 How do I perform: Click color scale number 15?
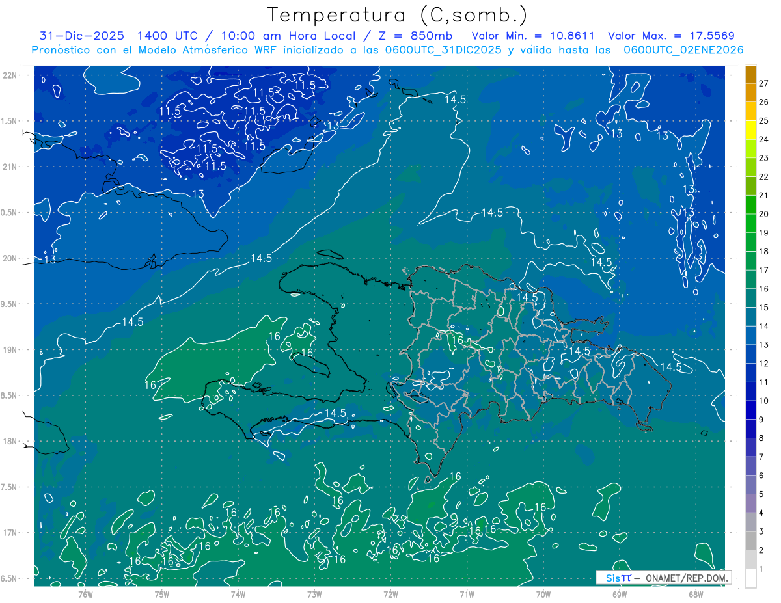pyautogui.click(x=763, y=307)
